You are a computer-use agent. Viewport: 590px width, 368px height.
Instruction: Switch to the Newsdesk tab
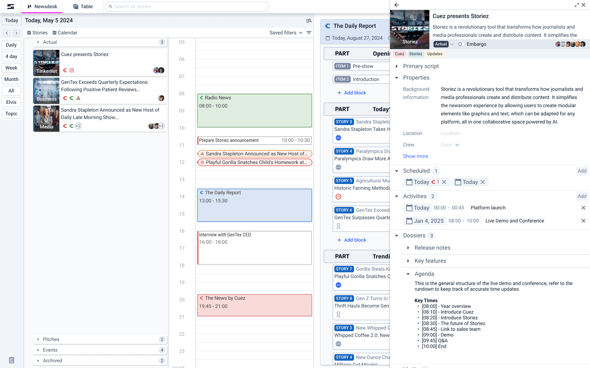42,7
